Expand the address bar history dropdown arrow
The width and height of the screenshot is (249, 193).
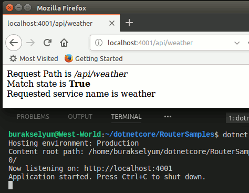click(237, 43)
